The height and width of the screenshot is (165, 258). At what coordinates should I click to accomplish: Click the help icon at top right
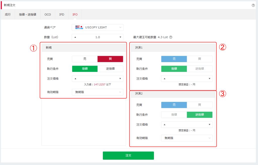click(x=253, y=5)
